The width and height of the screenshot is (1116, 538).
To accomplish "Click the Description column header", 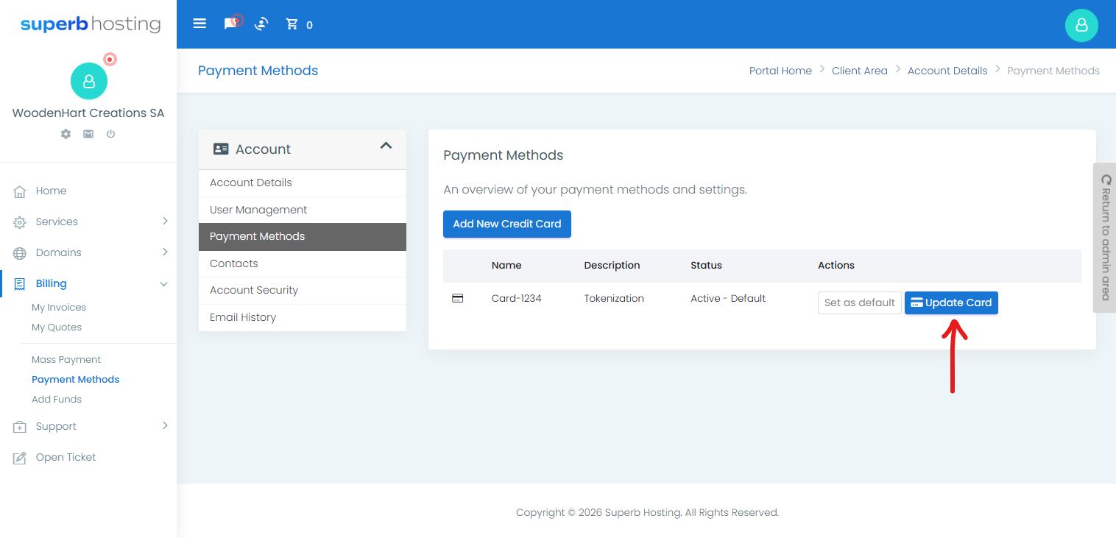I will tap(612, 266).
